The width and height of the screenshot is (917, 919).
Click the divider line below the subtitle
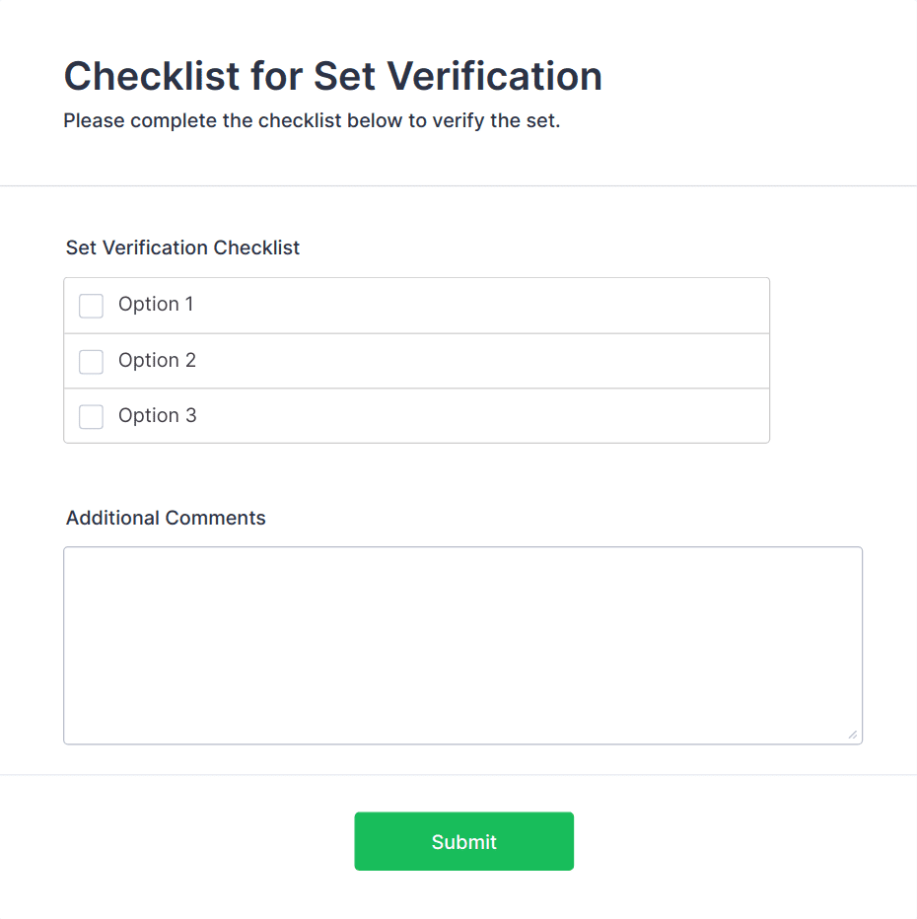[458, 185]
